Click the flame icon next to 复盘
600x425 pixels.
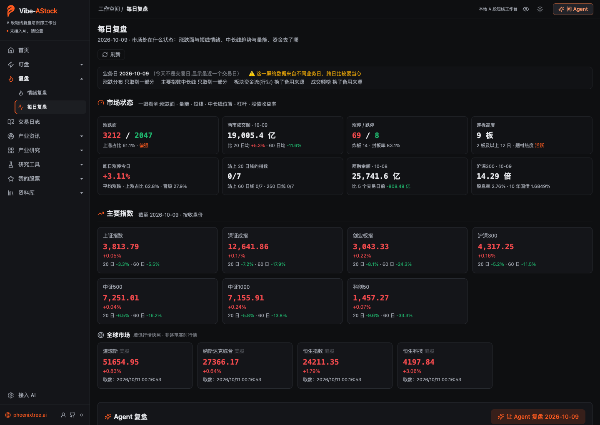pyautogui.click(x=11, y=79)
